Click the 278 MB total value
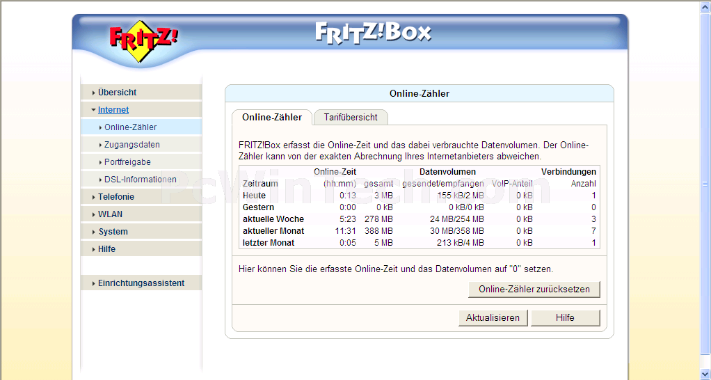 378,219
